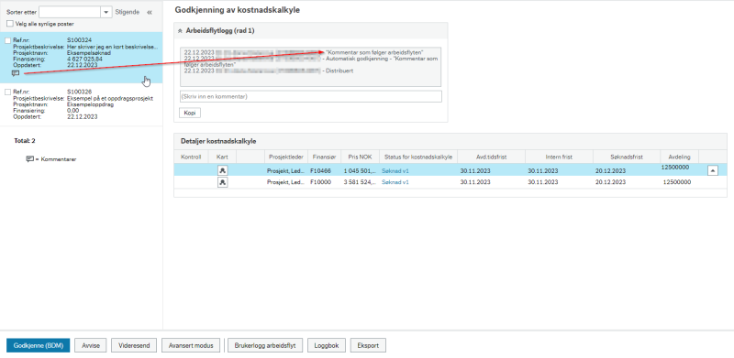Open the Kart icon in the F10466 row

223,171
